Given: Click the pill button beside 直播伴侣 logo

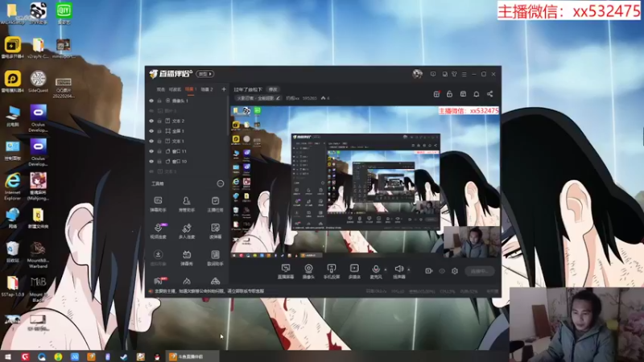Looking at the screenshot, I should pos(205,74).
